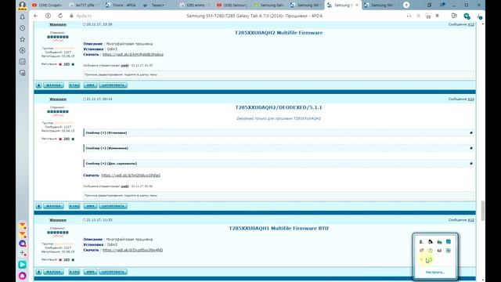Open Настроить... in tray popup
Screen dimensions: 501x282
point(435,272)
